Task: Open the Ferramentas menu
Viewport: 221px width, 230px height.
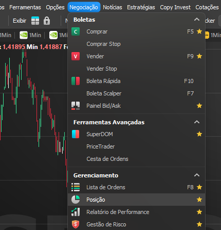Action: [25, 7]
